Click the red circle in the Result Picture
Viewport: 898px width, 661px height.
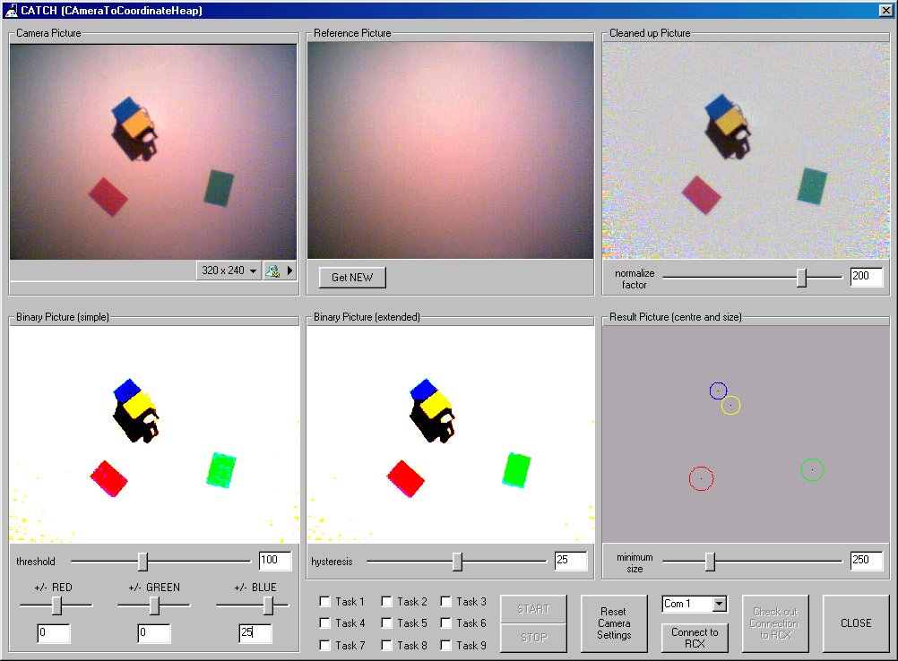pos(701,478)
